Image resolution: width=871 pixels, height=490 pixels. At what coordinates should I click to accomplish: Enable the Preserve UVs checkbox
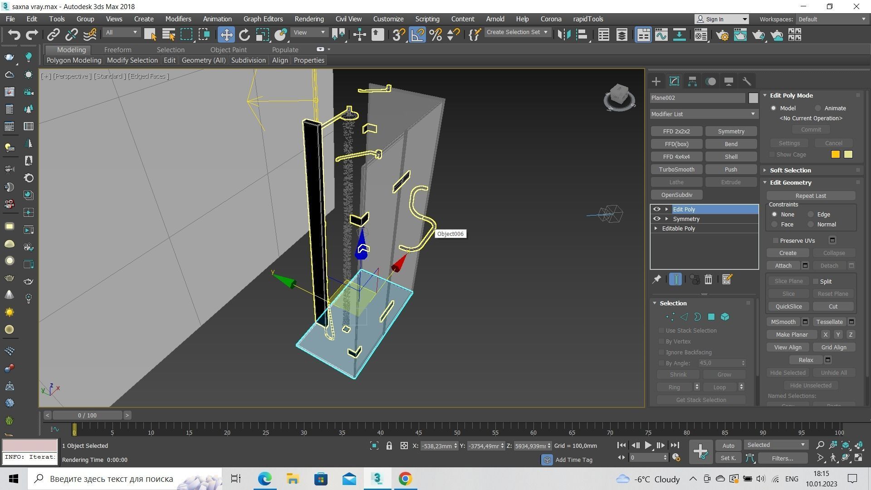pyautogui.click(x=776, y=240)
